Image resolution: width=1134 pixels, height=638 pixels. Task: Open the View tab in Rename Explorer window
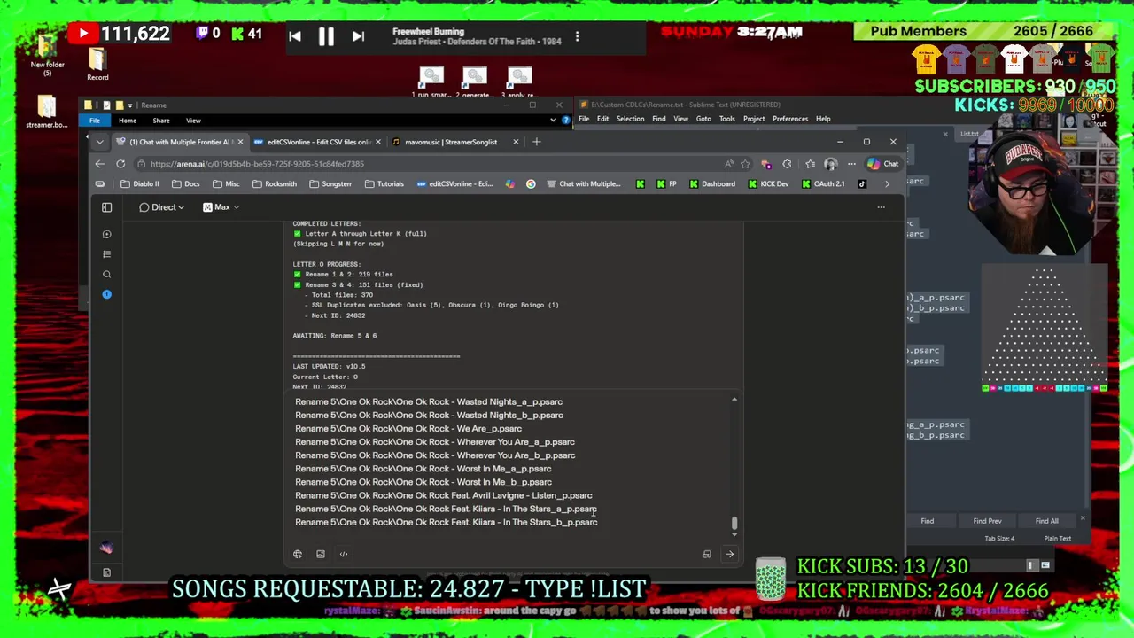(x=193, y=121)
